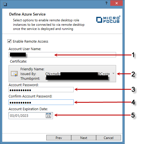Click the window system icon in title bar
The height and width of the screenshot is (144, 146).
coord(5,4)
